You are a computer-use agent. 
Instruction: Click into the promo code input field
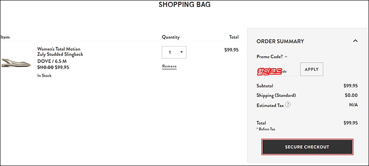[277, 71]
